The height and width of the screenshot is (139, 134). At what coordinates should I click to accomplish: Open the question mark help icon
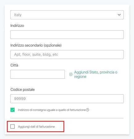[x=87, y=110]
